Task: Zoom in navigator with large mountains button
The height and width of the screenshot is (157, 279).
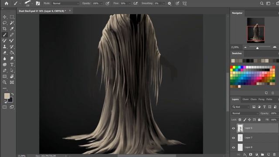Action: pyautogui.click(x=275, y=47)
